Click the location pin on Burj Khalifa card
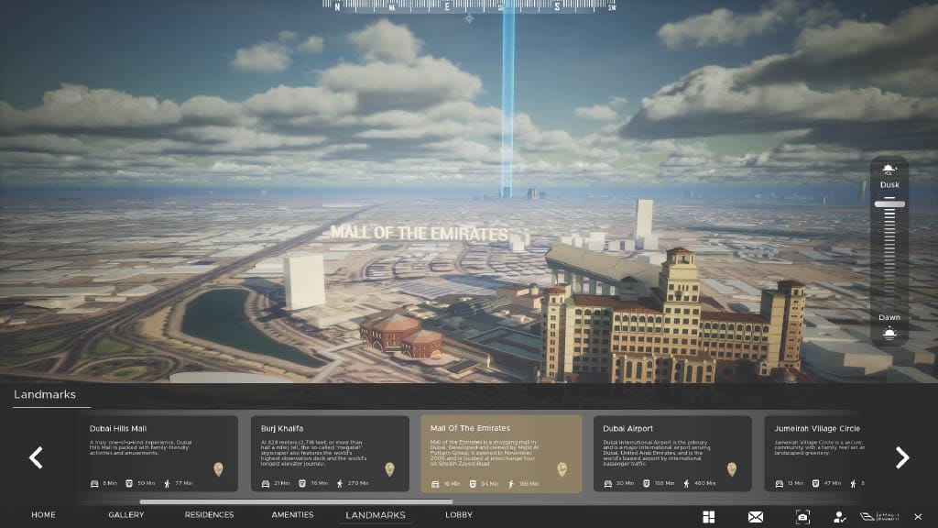The image size is (938, 528). 389,469
